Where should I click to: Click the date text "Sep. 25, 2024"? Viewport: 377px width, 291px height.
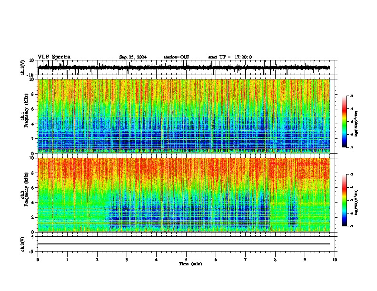tap(133, 57)
